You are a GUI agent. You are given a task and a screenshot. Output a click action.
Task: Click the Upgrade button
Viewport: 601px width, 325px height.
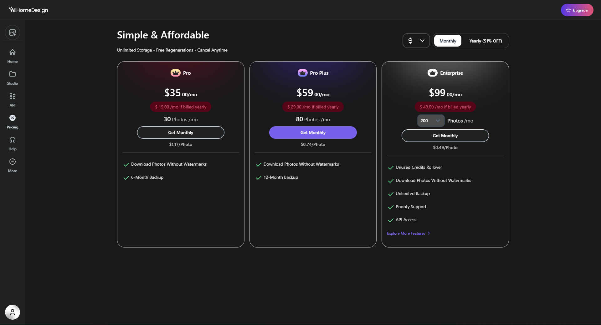tap(577, 10)
